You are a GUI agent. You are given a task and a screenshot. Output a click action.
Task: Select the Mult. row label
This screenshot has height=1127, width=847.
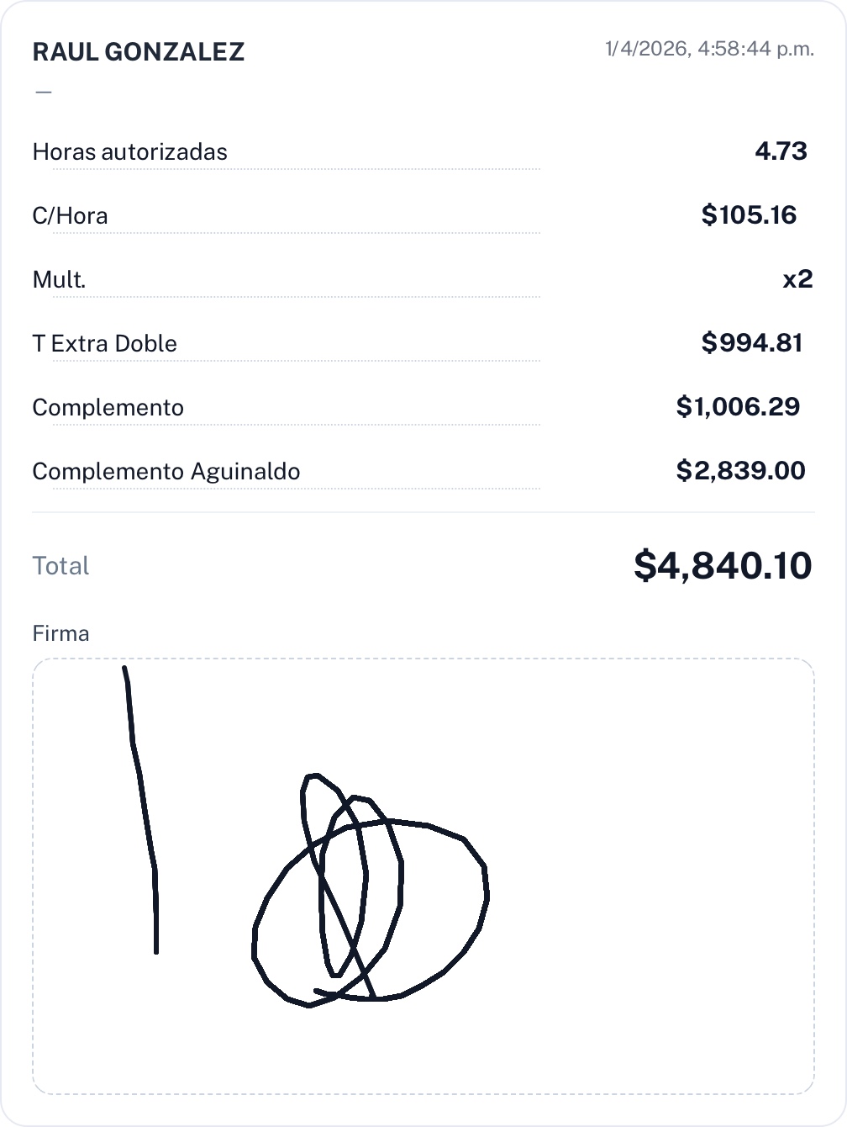click(59, 280)
